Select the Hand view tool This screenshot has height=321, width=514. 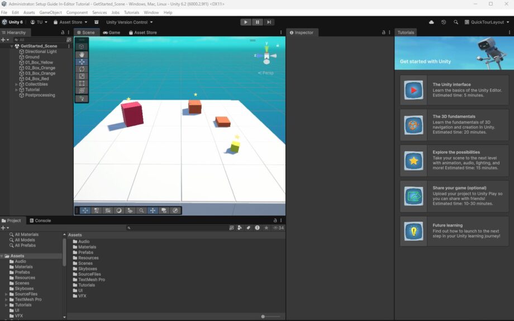tap(82, 55)
